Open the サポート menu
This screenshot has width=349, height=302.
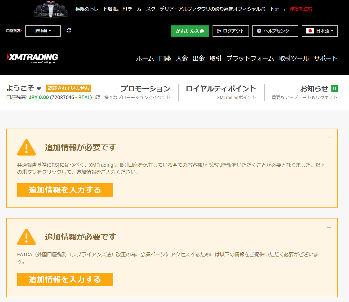point(326,58)
